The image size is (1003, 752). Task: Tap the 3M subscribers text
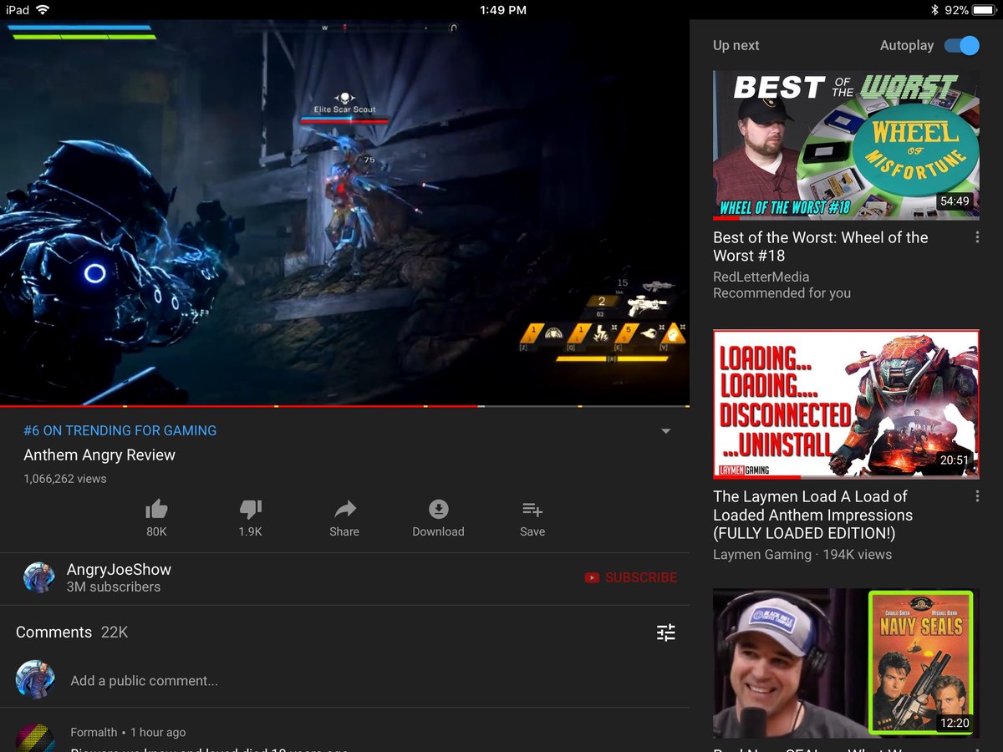(114, 587)
